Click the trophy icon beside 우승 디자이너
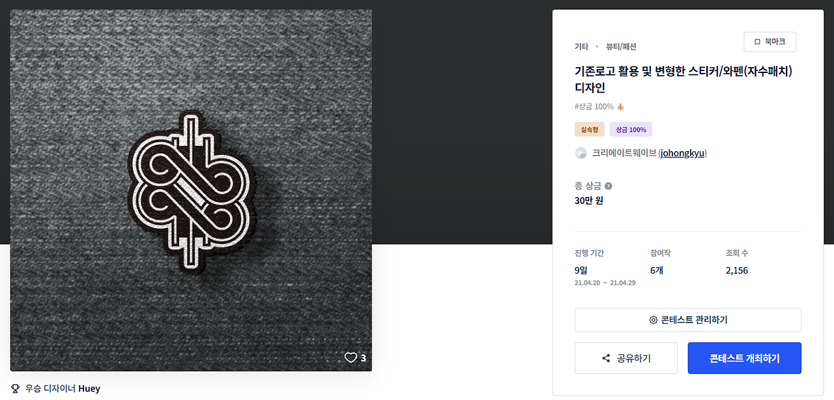Image resolution: width=834 pixels, height=400 pixels. (16, 388)
